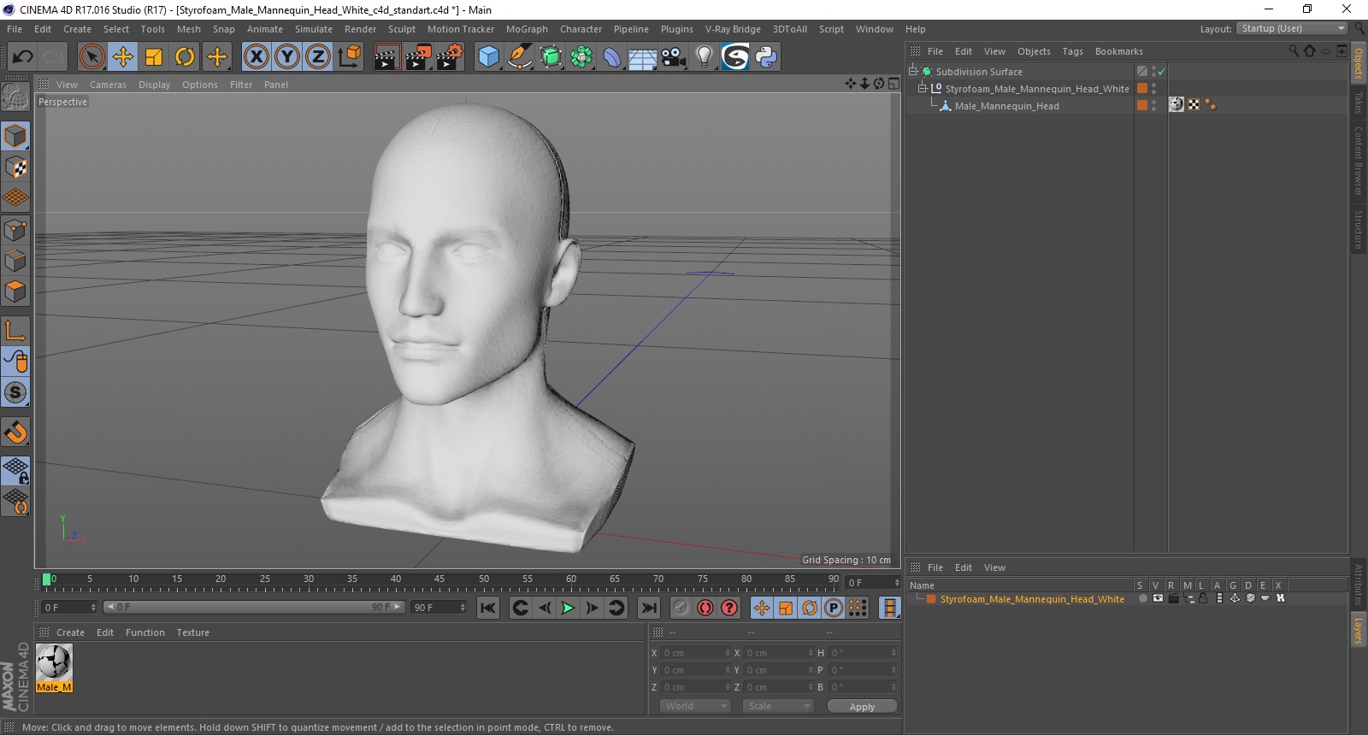Click Make Editable icon in left sidebar
This screenshot has width=1368, height=735.
tap(15, 97)
